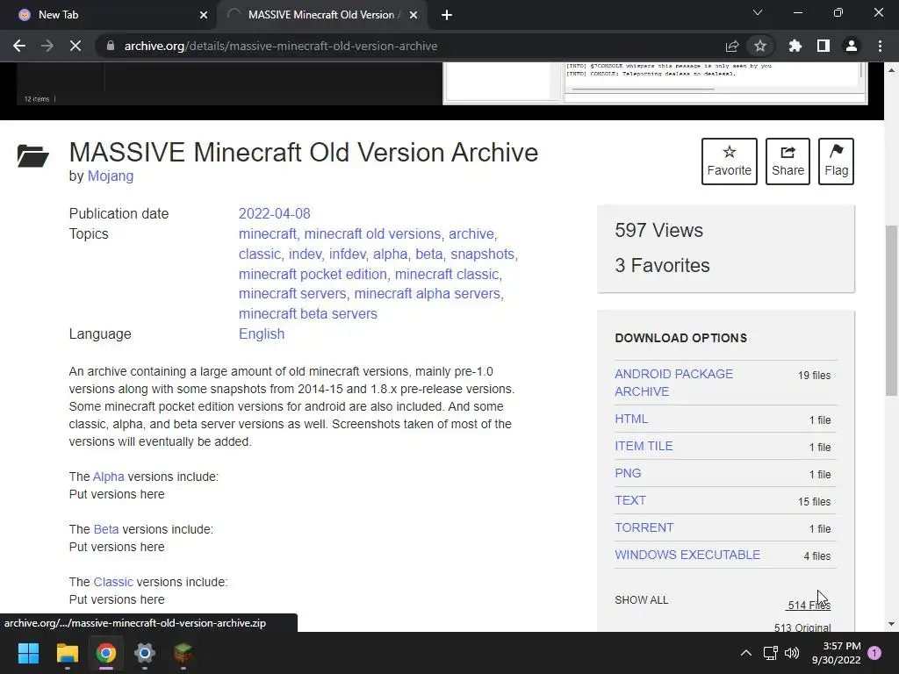899x674 pixels.
Task: Click the page vertical scrollbar thumb
Action: [892, 310]
